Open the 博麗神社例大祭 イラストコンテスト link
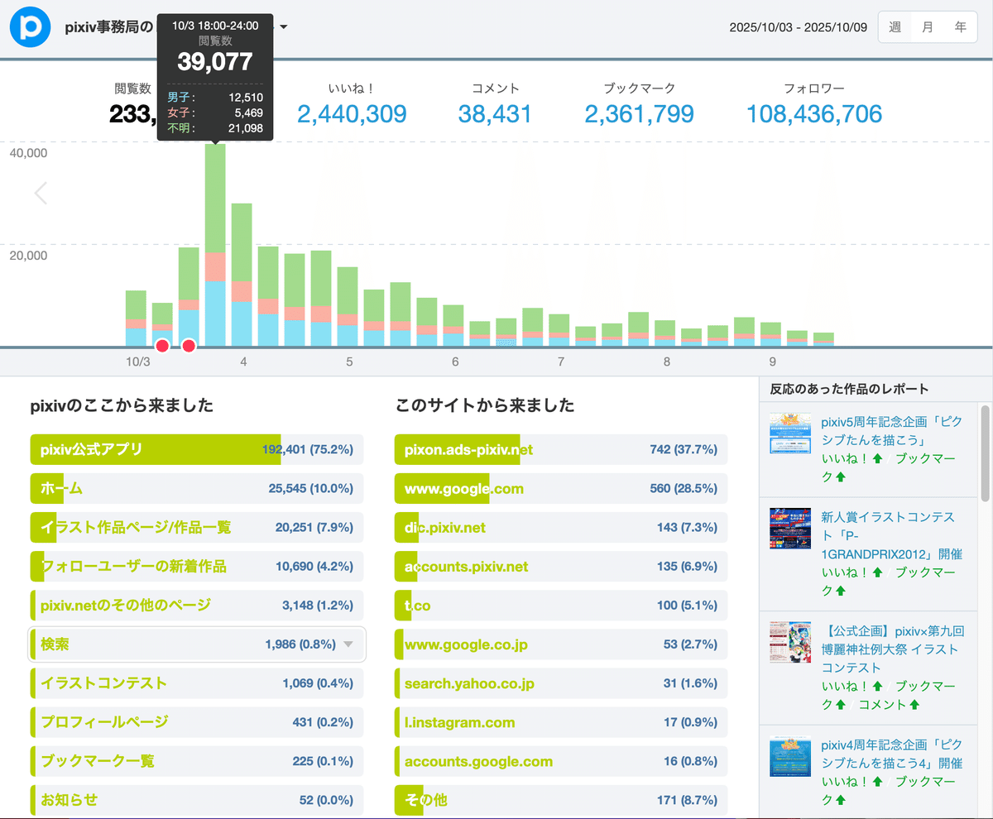 [892, 649]
